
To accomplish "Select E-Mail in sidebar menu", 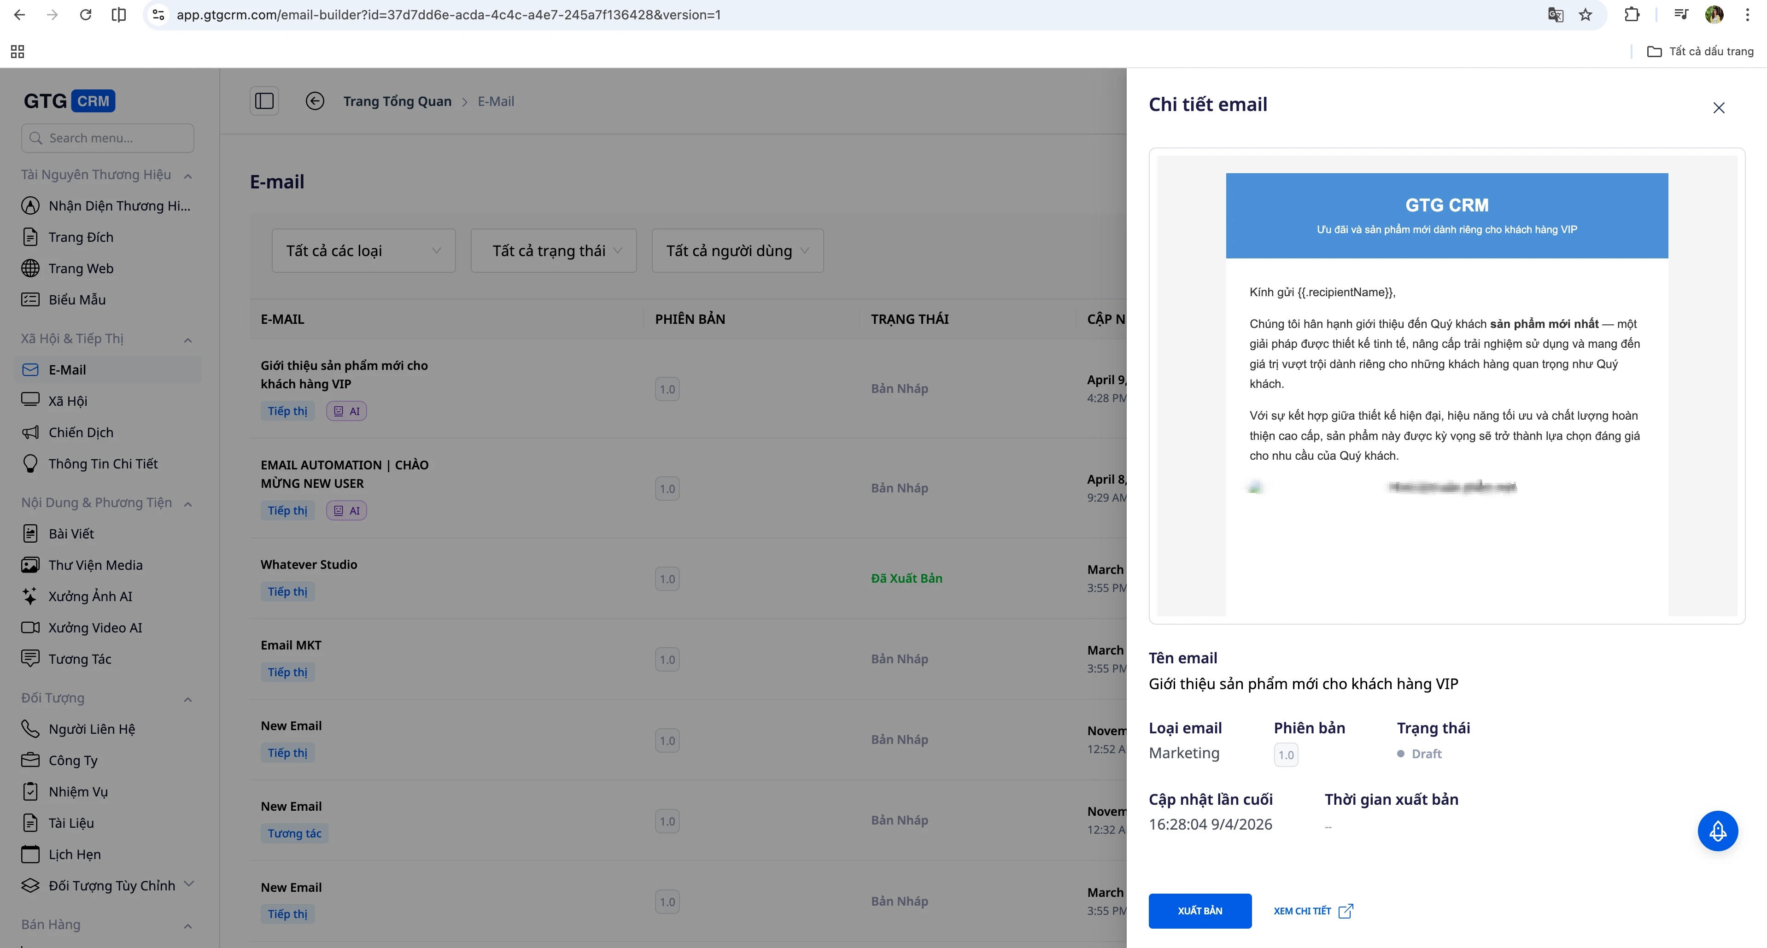I will tap(67, 370).
